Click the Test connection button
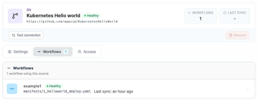Viewport: 258px width, 101px height. [26, 35]
